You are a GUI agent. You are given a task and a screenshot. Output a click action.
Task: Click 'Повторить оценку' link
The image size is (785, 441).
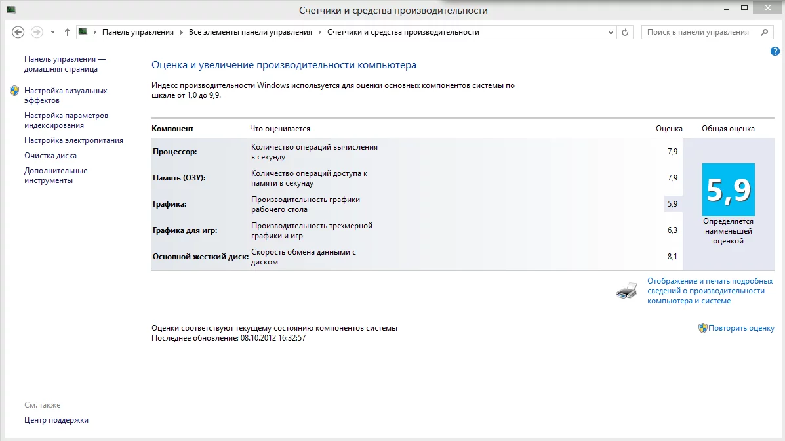coord(741,328)
